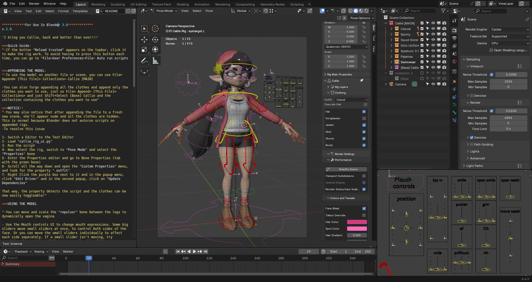The height and width of the screenshot is (282, 532).
Task: Click the camera data icon beside Camera
Action: (415, 84)
